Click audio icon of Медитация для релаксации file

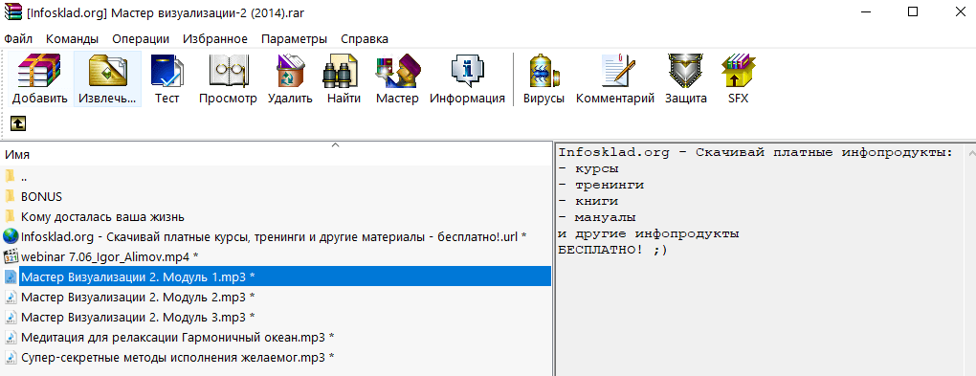pyautogui.click(x=11, y=338)
